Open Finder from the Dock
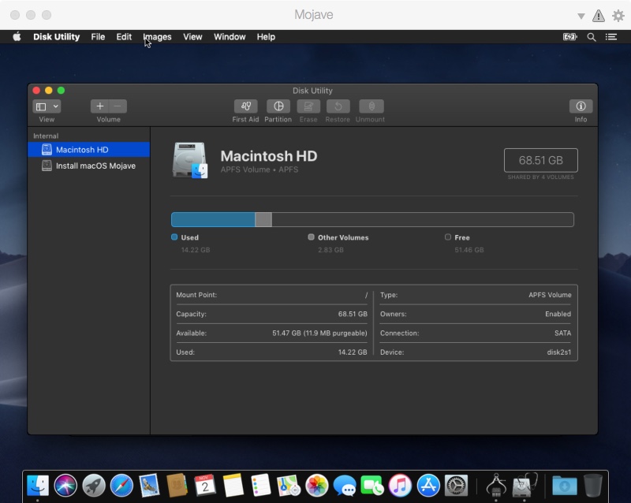Viewport: 631px width, 503px height. click(38, 486)
